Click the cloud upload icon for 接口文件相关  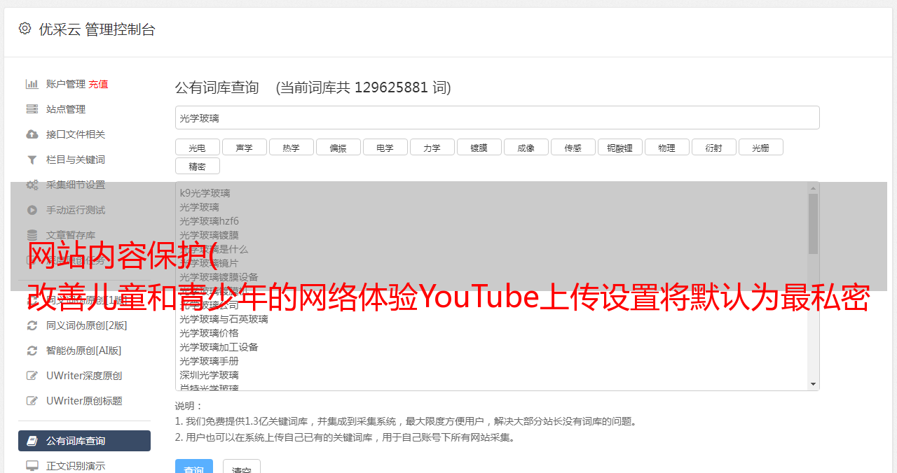[x=32, y=134]
